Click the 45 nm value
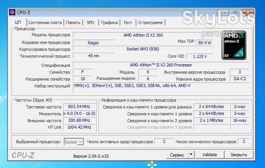 tap(94, 56)
